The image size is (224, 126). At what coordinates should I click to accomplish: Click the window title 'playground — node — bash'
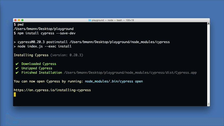tap(107, 20)
